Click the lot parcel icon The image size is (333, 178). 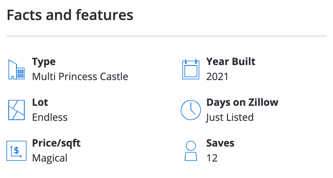[16, 110]
